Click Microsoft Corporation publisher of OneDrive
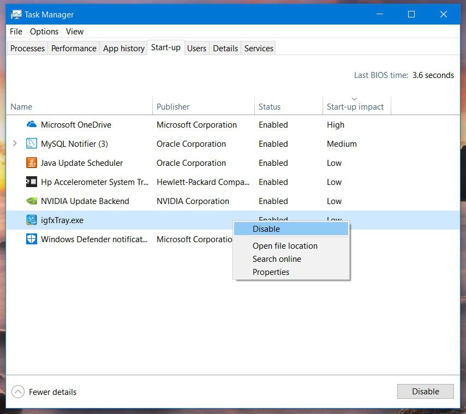This screenshot has height=414, width=466. (197, 125)
